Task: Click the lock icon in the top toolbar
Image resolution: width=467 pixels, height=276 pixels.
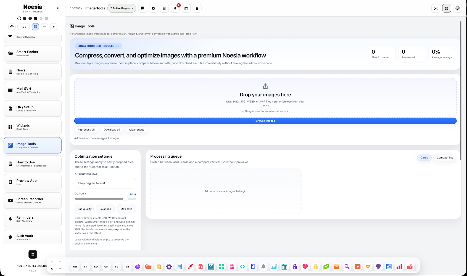Action: (197, 8)
